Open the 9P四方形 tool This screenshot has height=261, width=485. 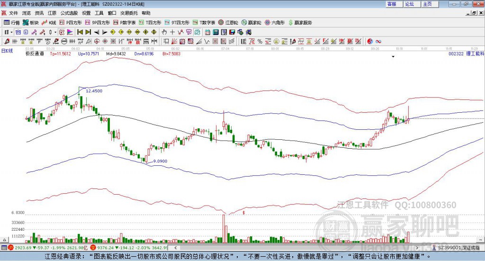(x=98, y=23)
